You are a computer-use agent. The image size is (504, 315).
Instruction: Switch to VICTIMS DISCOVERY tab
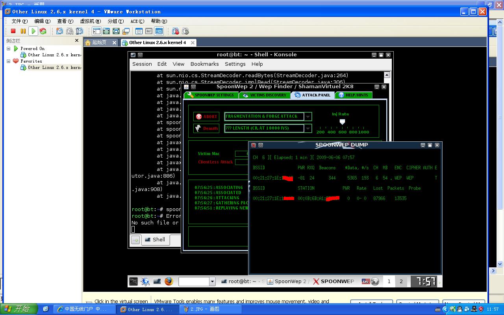click(265, 95)
